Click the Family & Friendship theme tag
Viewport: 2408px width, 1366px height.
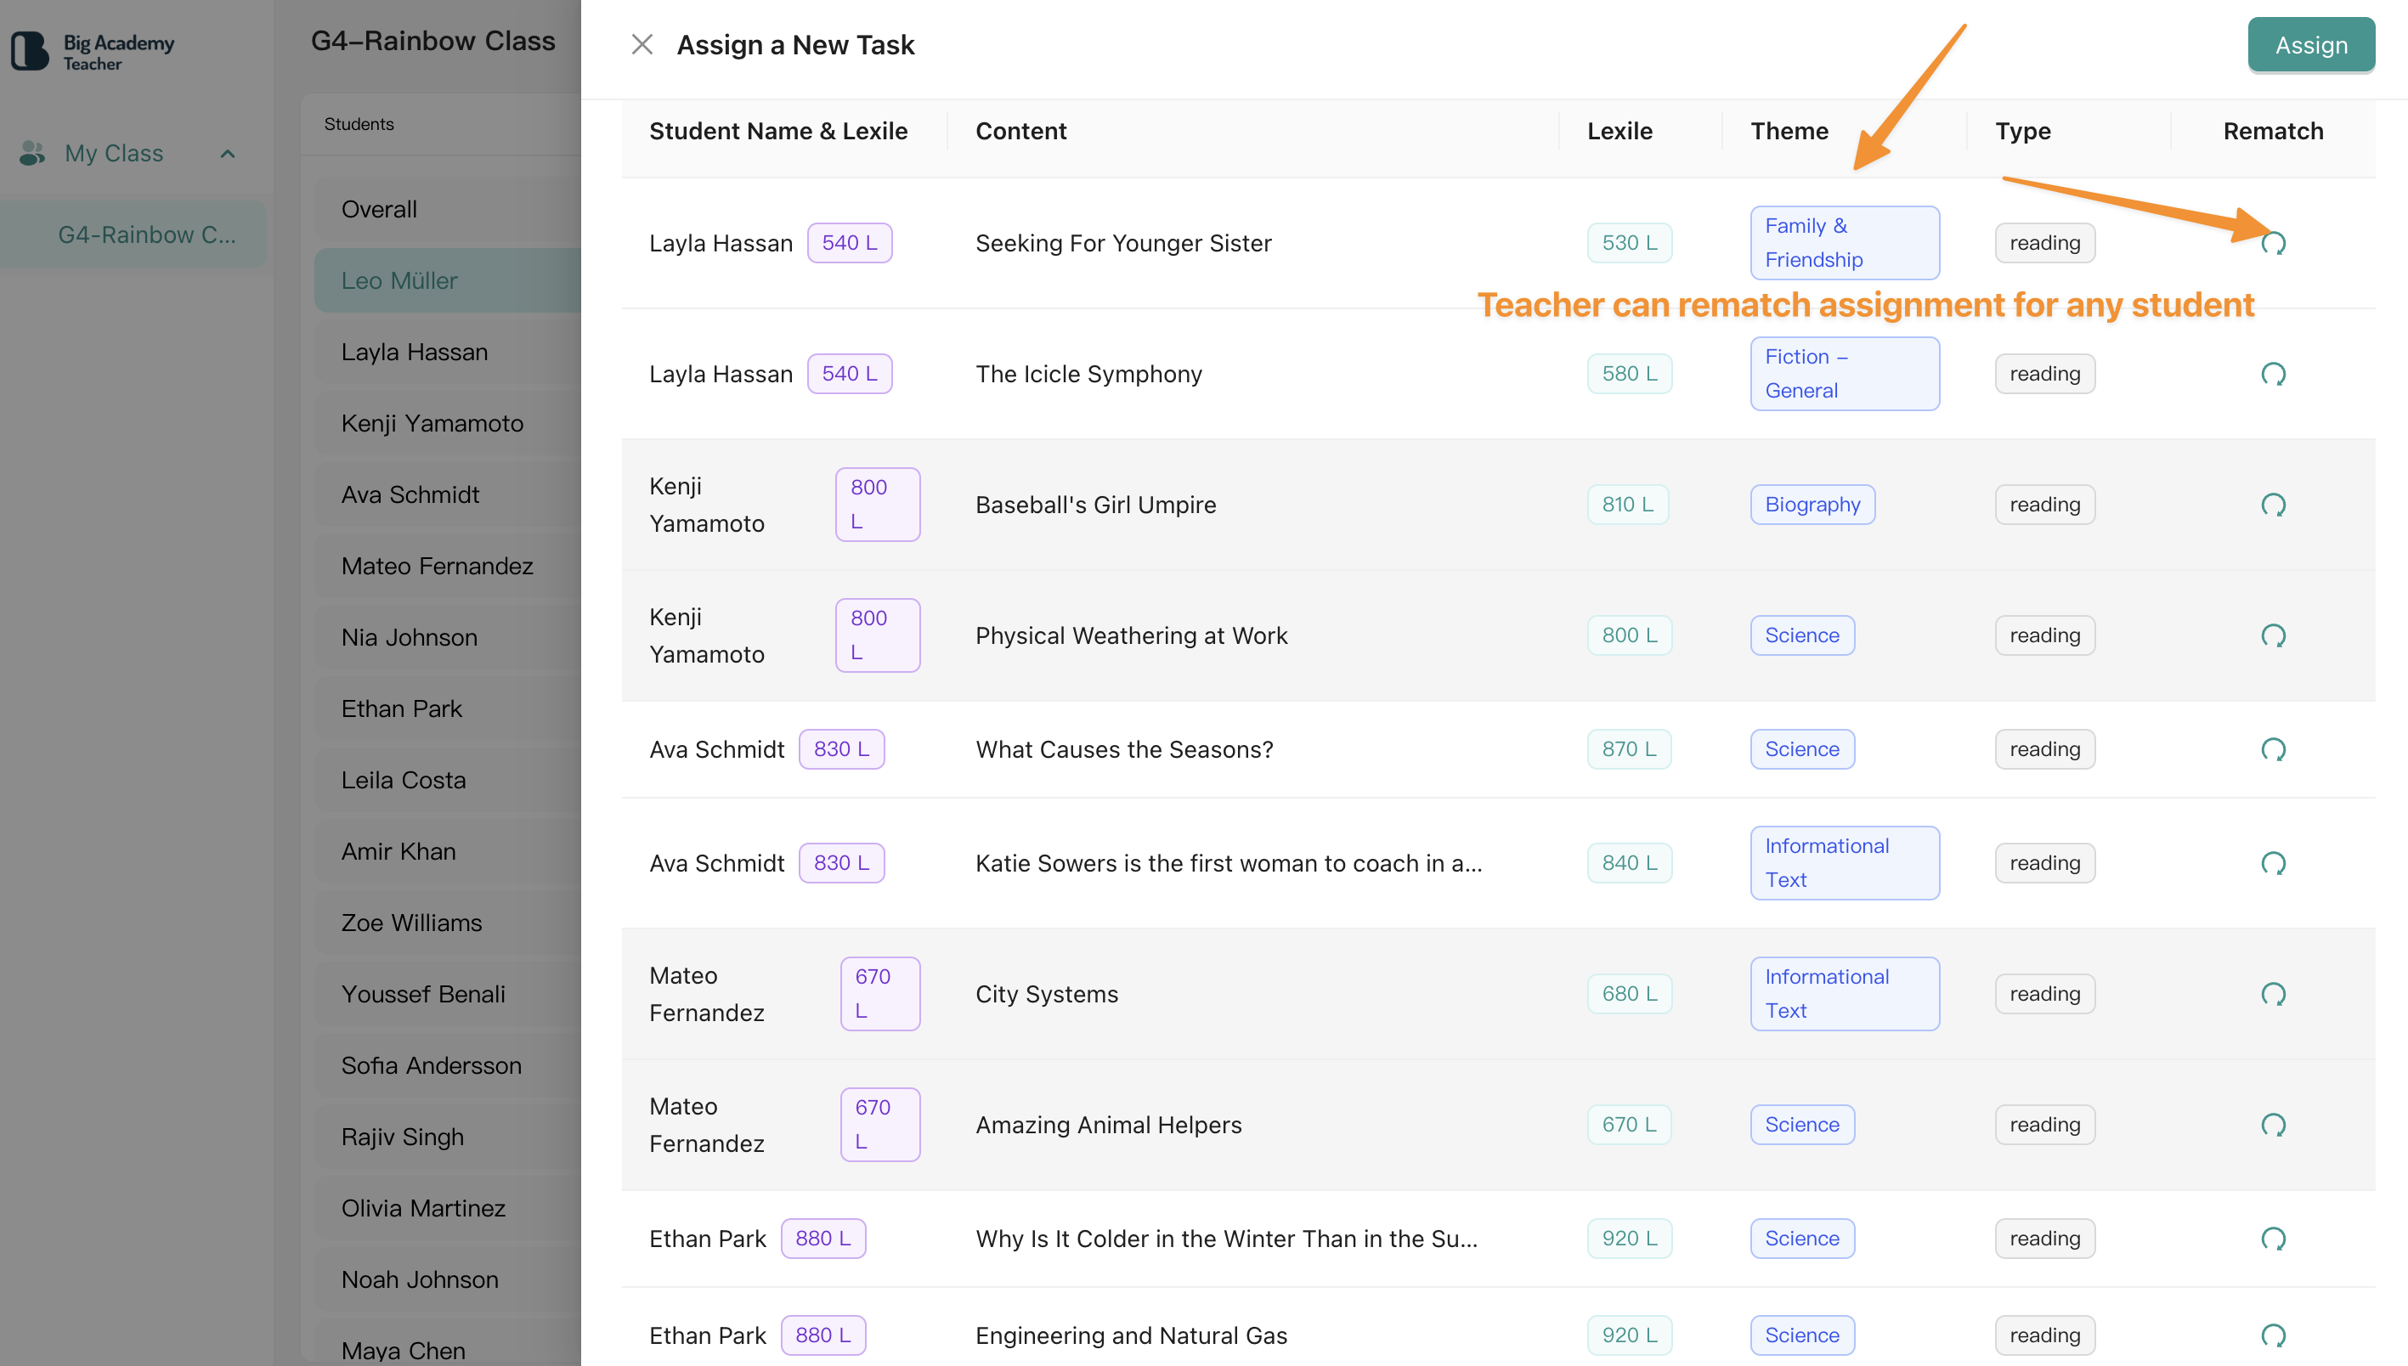coord(1844,243)
